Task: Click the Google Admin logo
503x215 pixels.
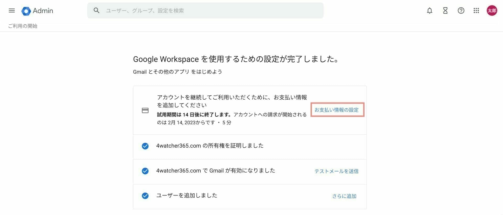Action: click(37, 11)
